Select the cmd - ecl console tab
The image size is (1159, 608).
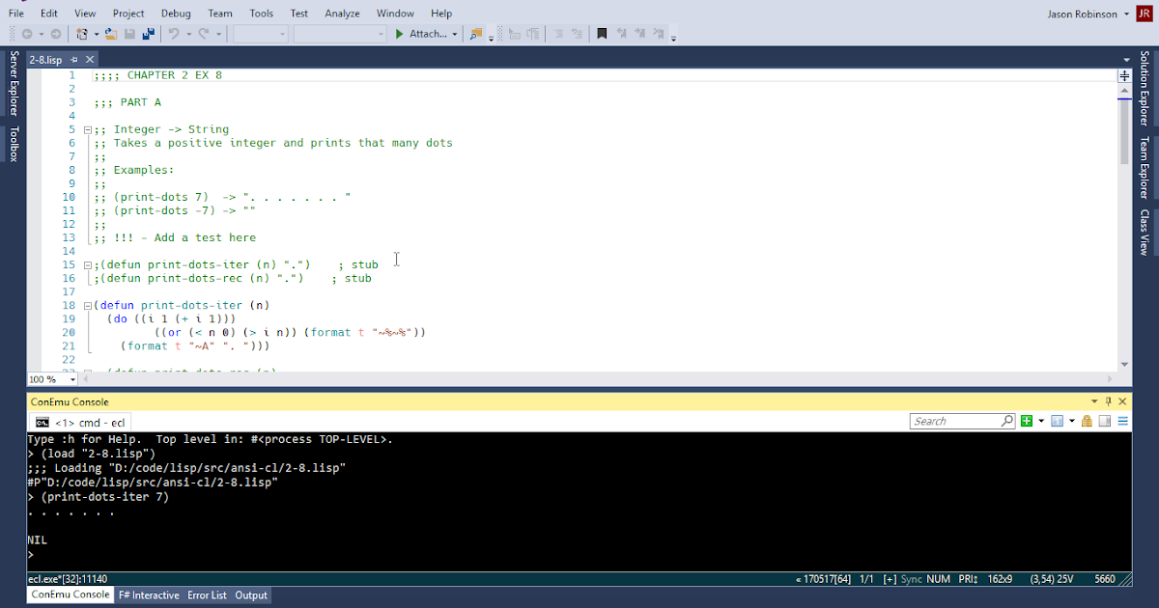tap(80, 422)
